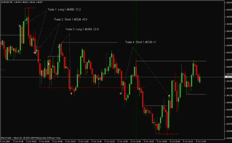Click the '5 Oct 13:45' time label
The height and width of the screenshot is (143, 232).
pos(135,142)
